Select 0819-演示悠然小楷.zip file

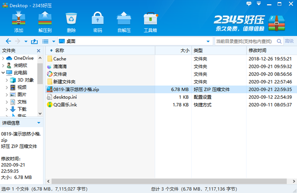point(171,89)
